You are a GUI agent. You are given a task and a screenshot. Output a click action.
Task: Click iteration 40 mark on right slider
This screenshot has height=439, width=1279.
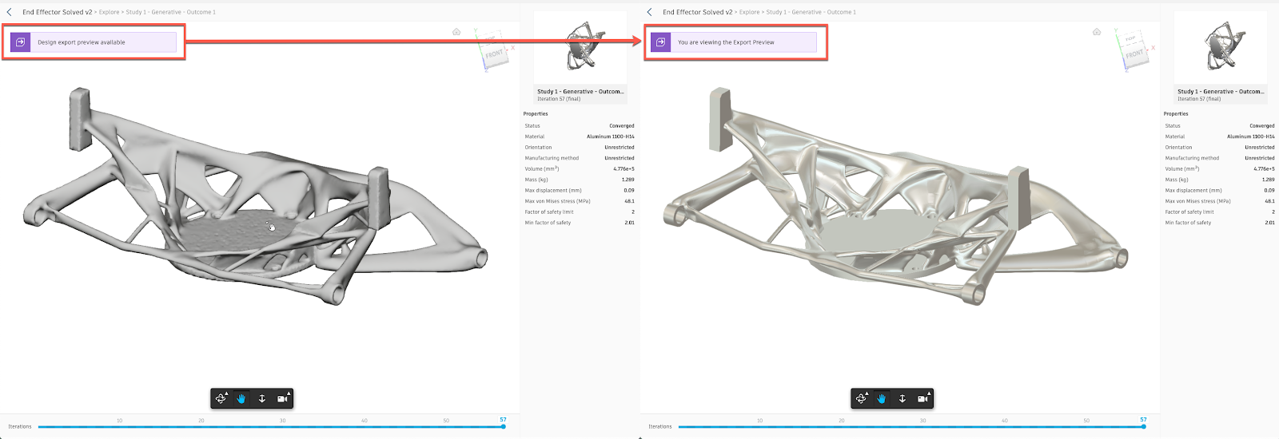pyautogui.click(x=1005, y=421)
